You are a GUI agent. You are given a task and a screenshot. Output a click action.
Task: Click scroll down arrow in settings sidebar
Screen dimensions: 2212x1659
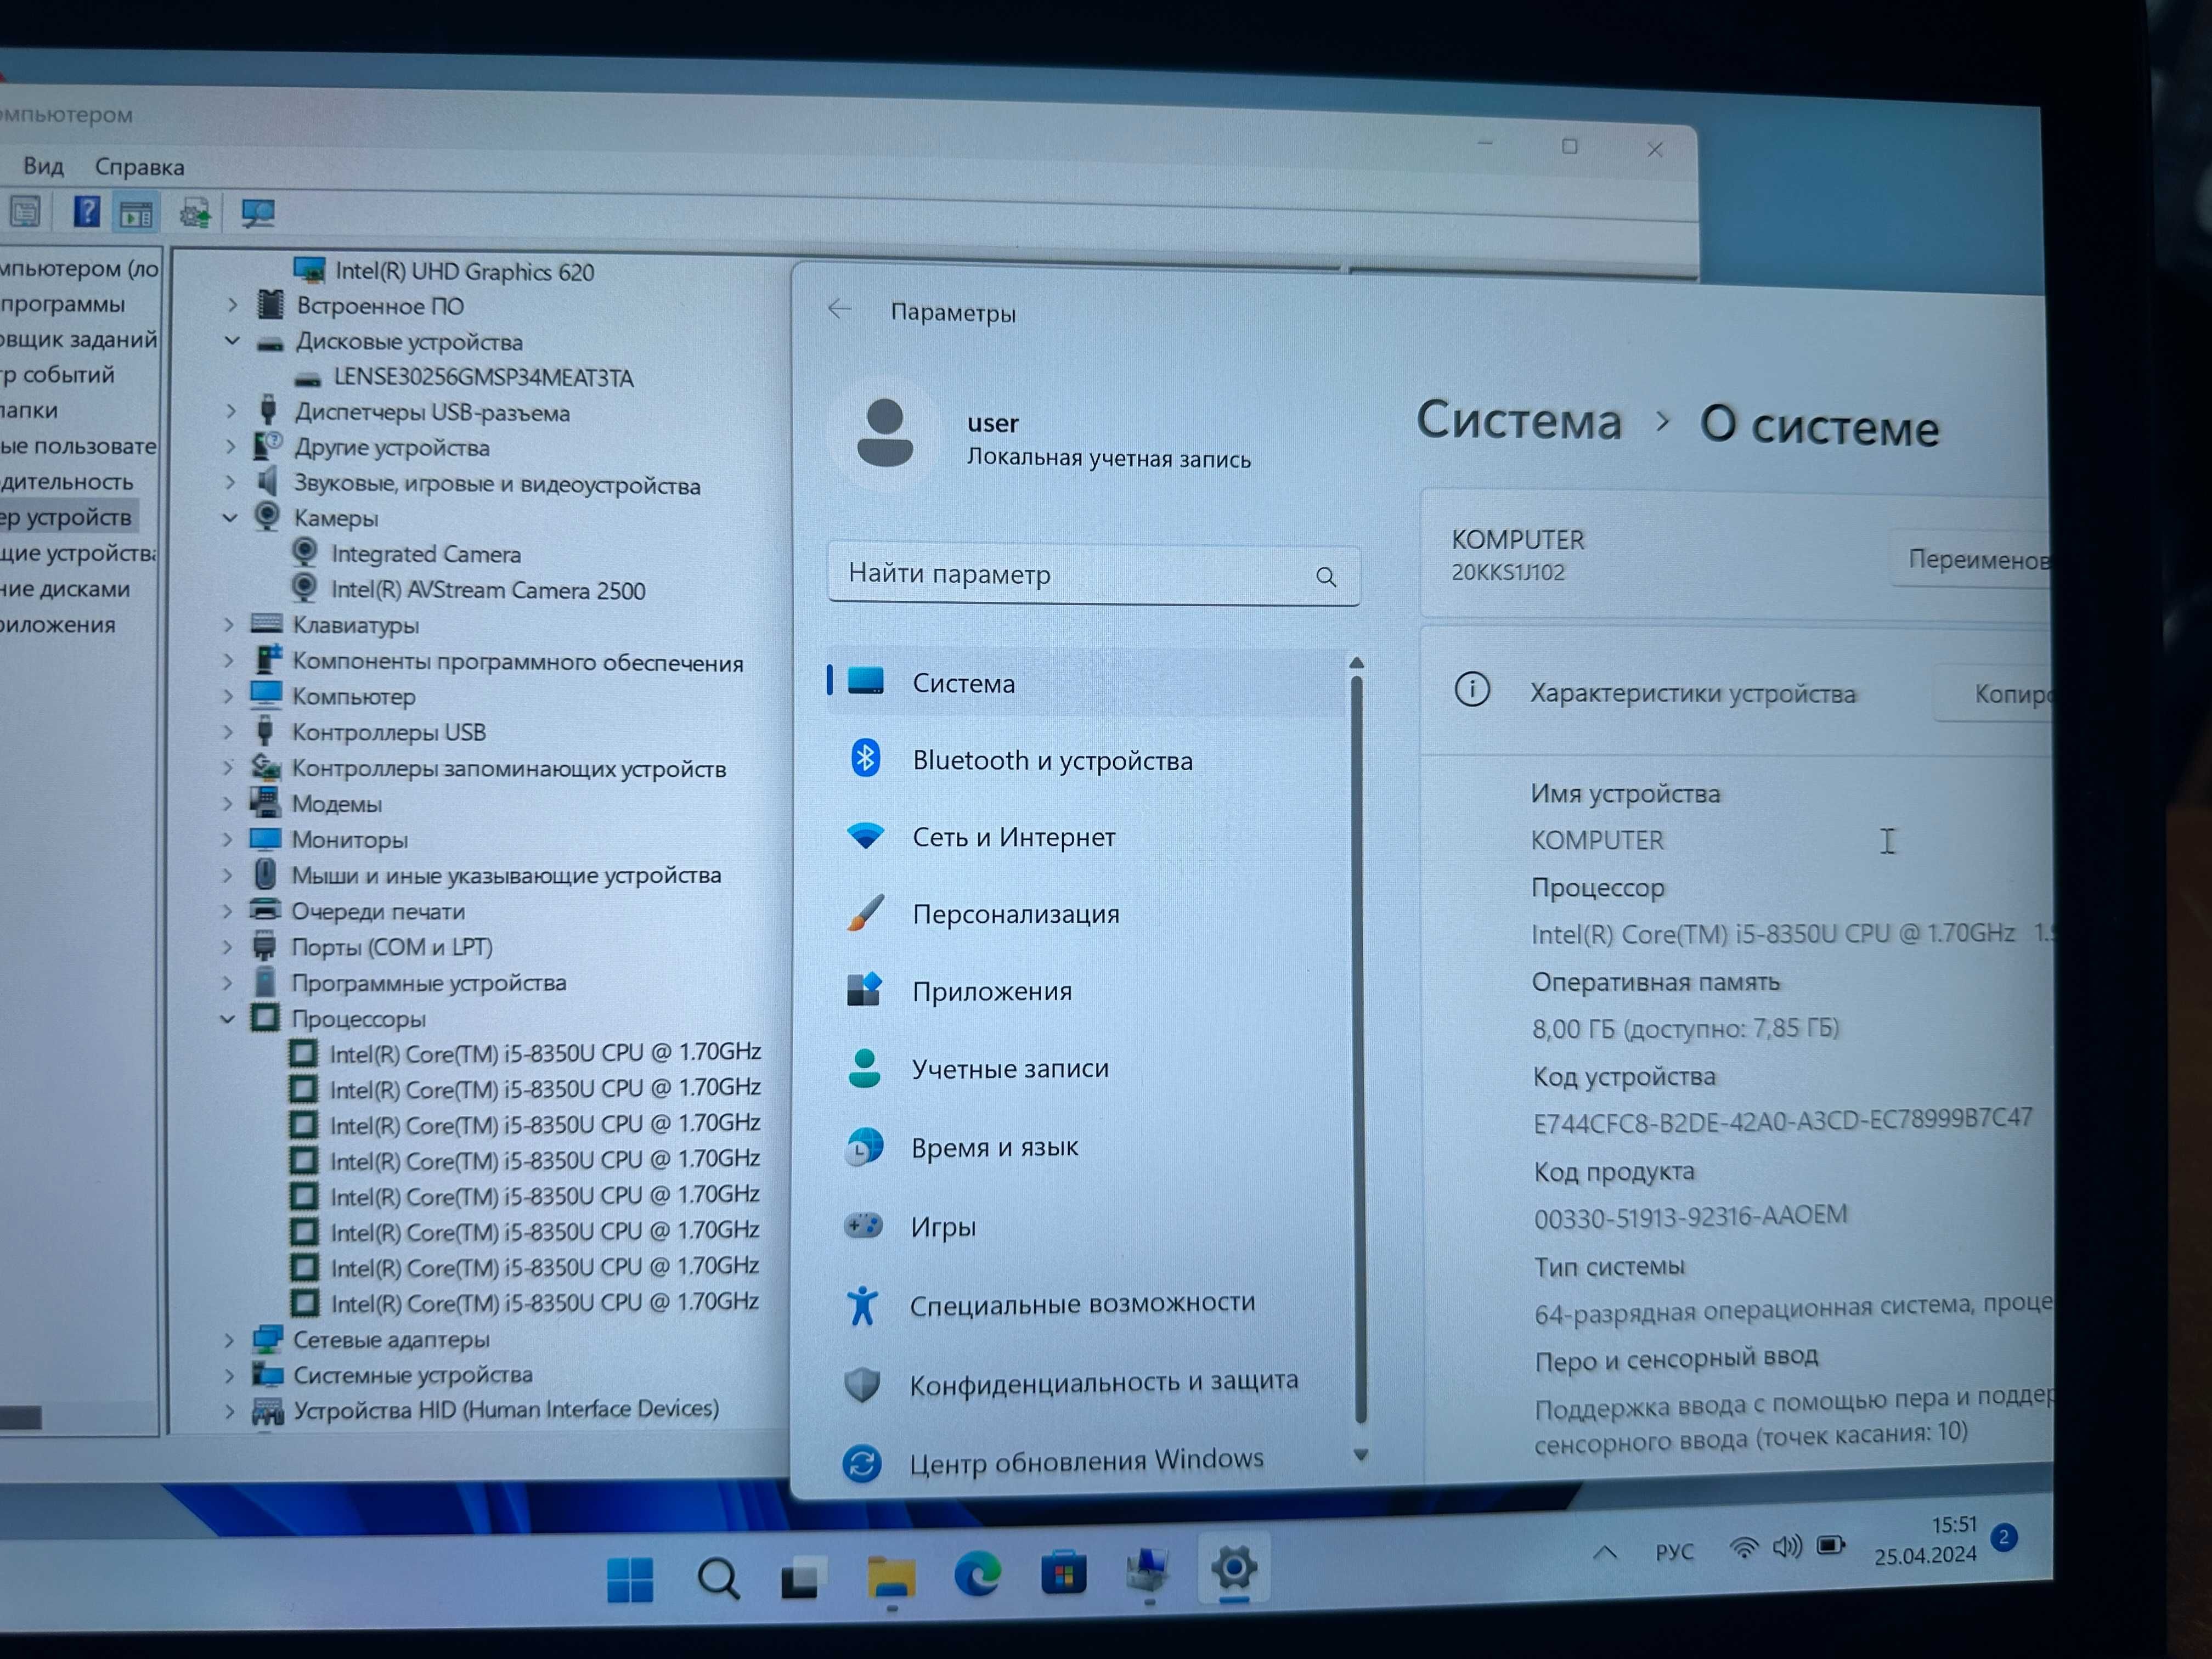click(1360, 1455)
